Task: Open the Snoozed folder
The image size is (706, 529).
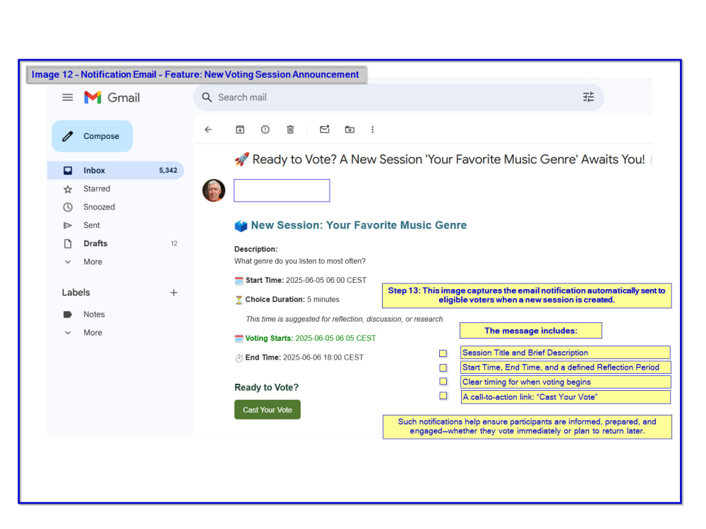Action: coord(116,207)
